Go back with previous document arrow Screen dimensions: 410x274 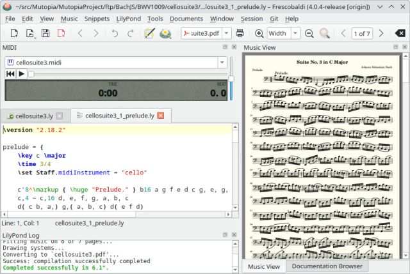coord(80,33)
